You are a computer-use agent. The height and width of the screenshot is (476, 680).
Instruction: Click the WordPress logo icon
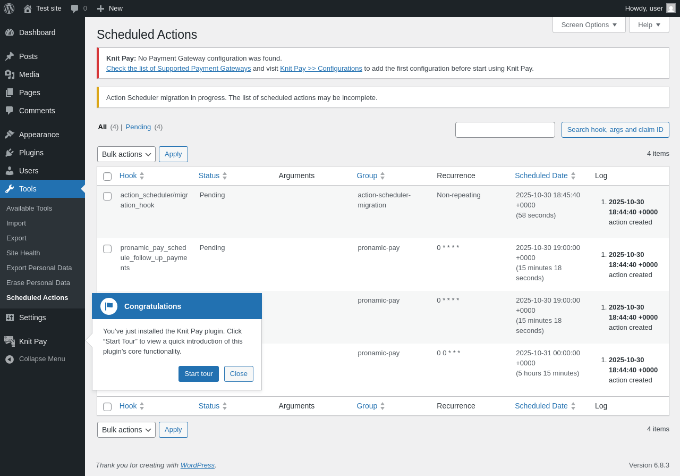(9, 9)
